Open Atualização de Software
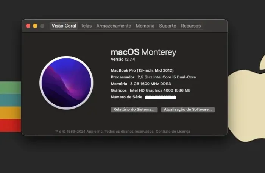This screenshot has height=173, width=265. (x=188, y=109)
